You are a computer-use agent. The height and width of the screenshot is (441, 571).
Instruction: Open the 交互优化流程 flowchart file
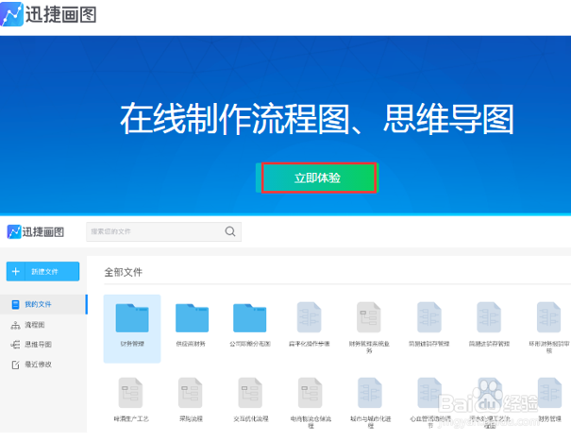pos(250,399)
